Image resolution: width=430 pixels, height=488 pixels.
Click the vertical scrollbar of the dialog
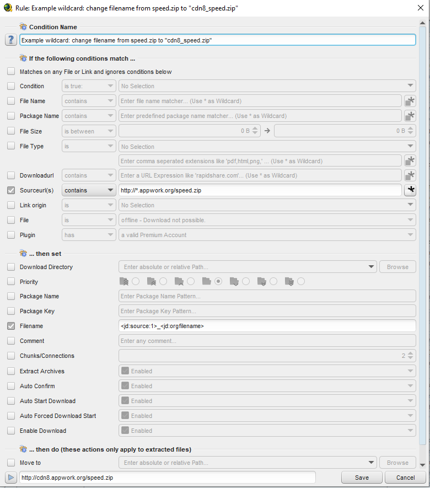(423, 221)
